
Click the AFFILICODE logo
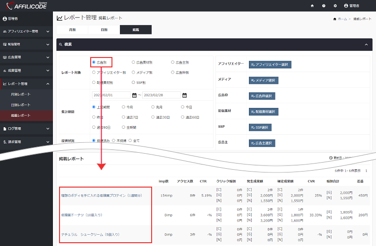pos(25,6)
